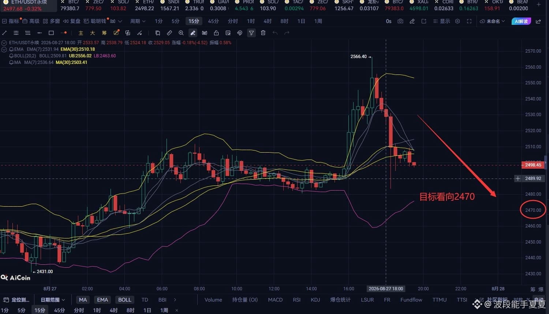The height and width of the screenshot is (314, 549).
Task: Open the 大 large-order indicator icon
Action: (x=93, y=33)
